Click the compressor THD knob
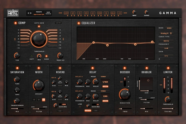 (x=17, y=55)
